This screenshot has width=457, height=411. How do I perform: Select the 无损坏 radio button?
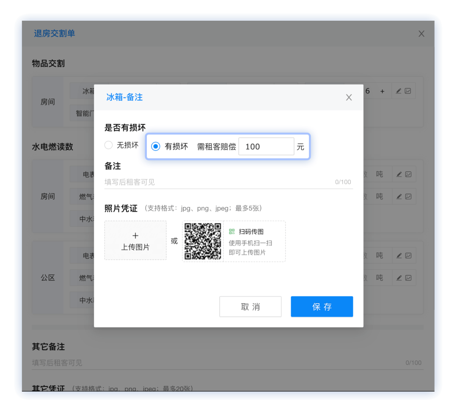[x=108, y=145]
